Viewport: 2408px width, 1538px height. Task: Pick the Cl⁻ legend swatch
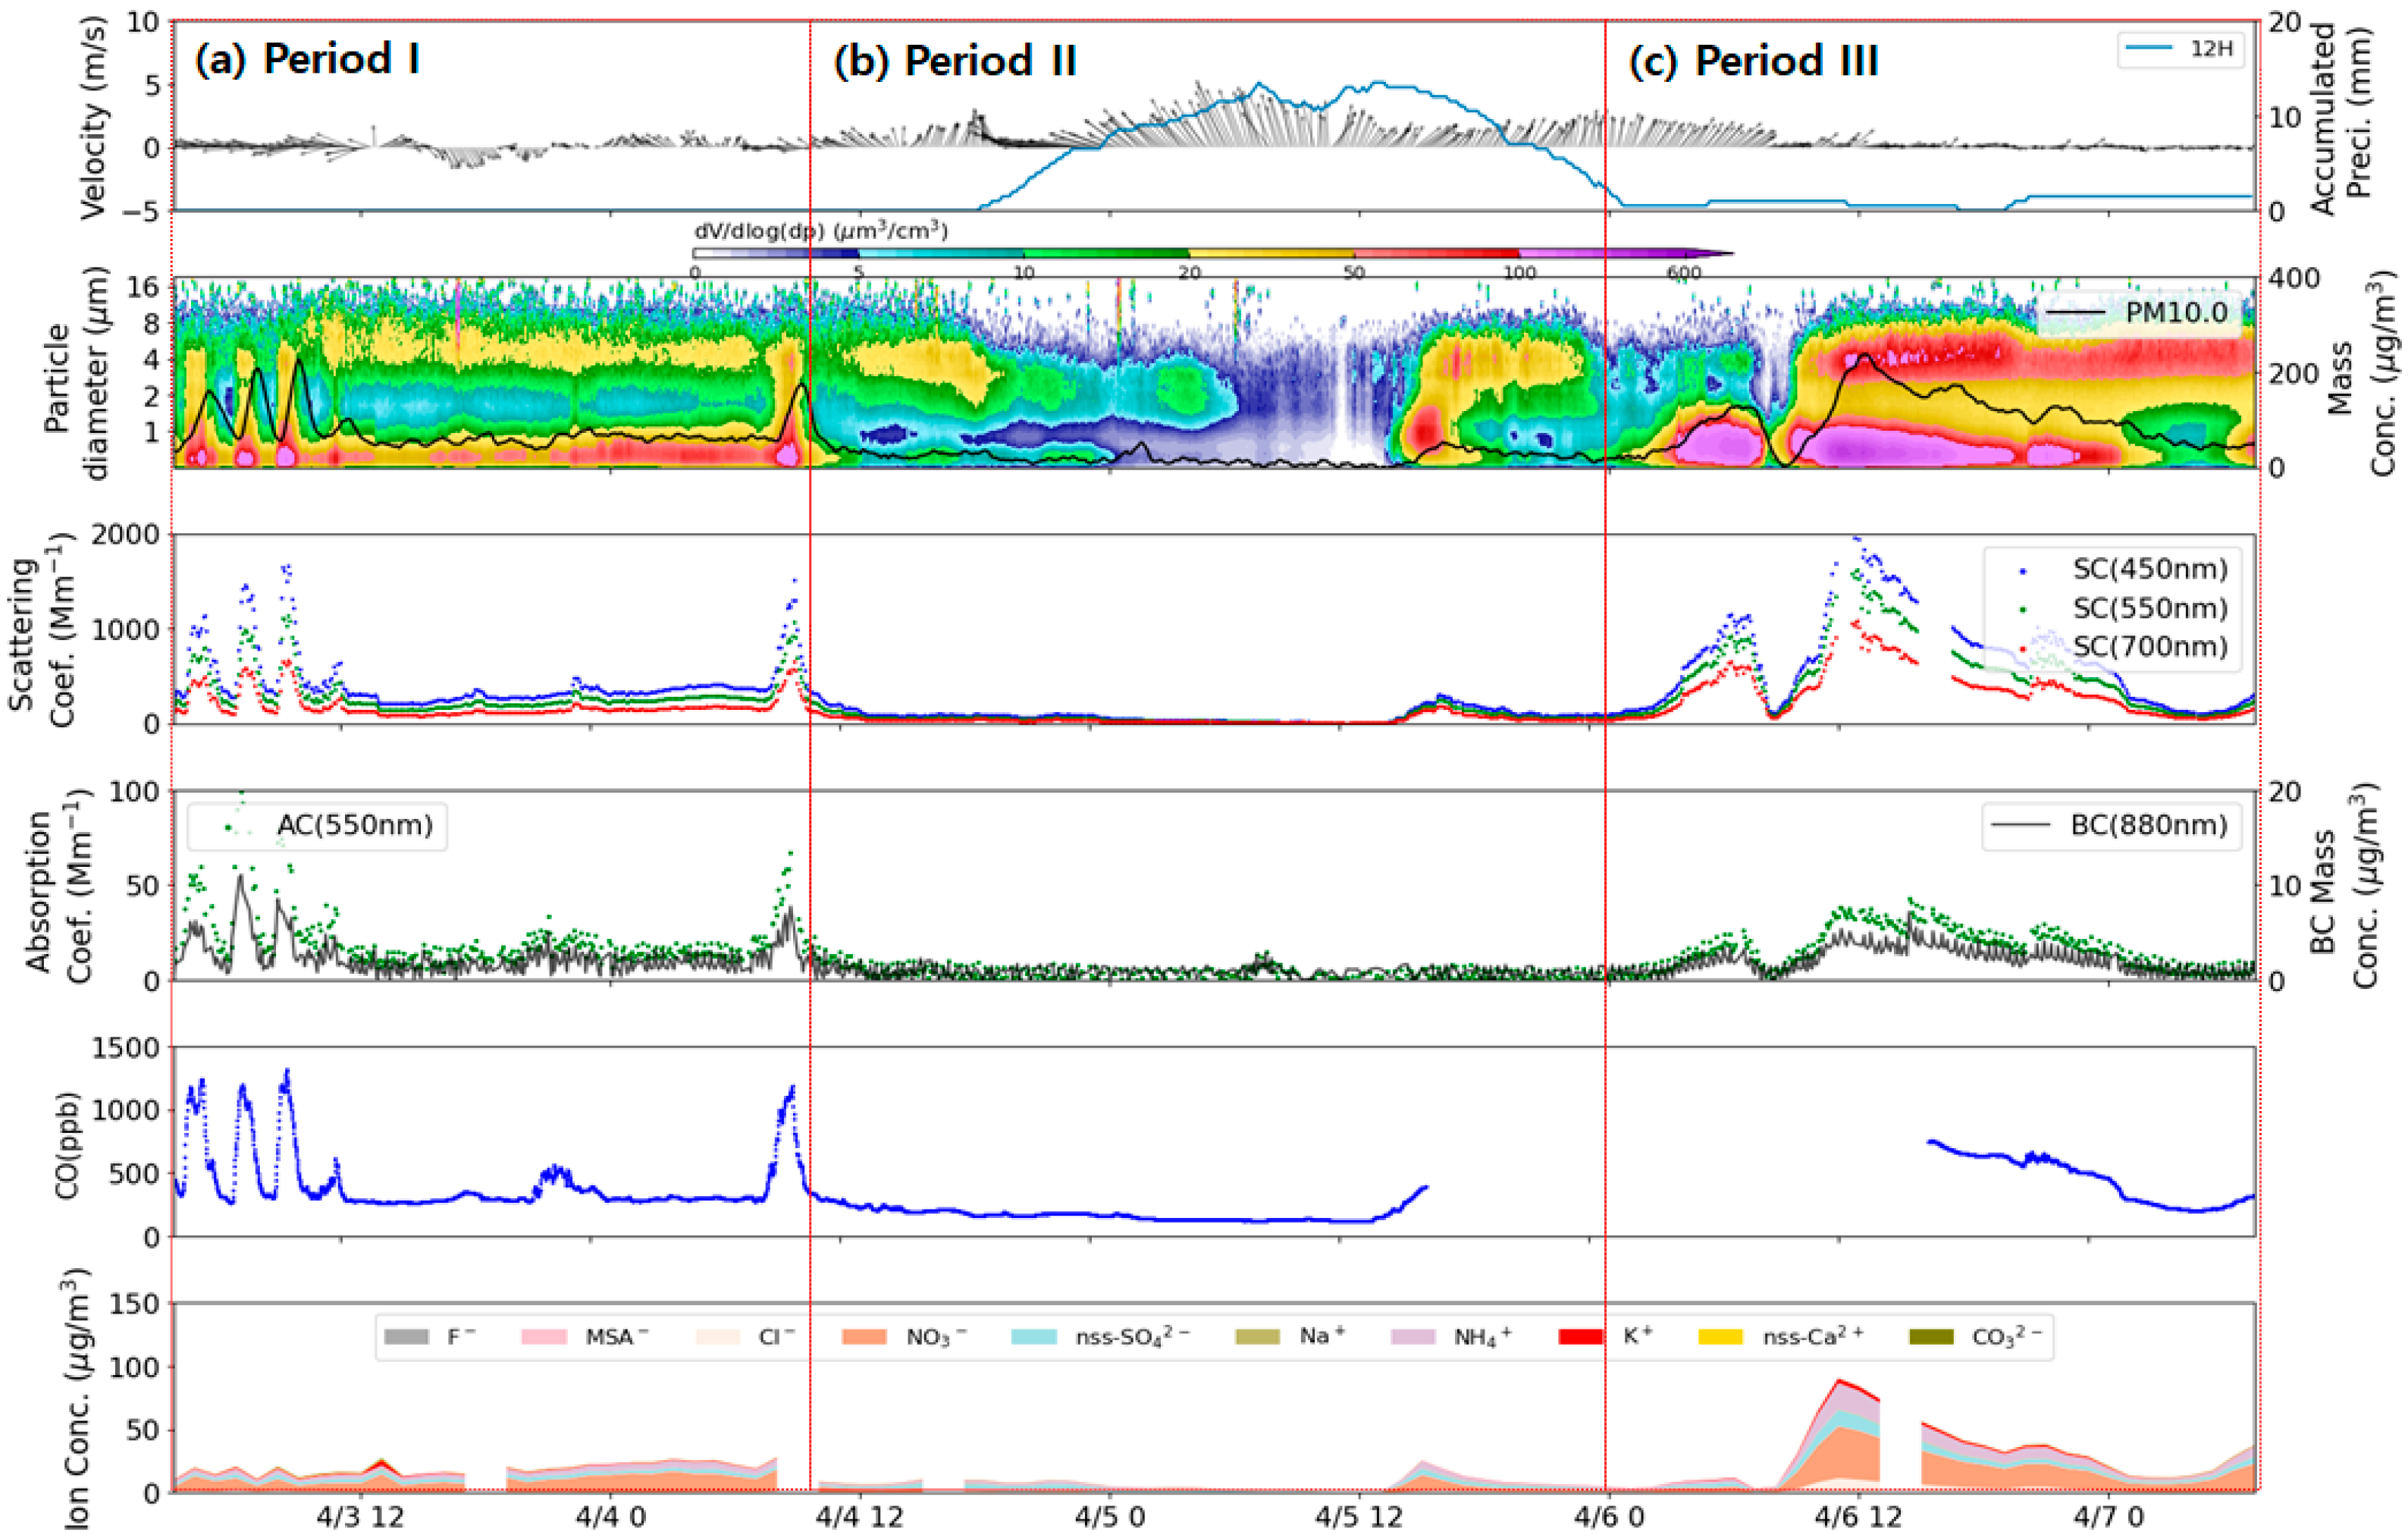718,1337
